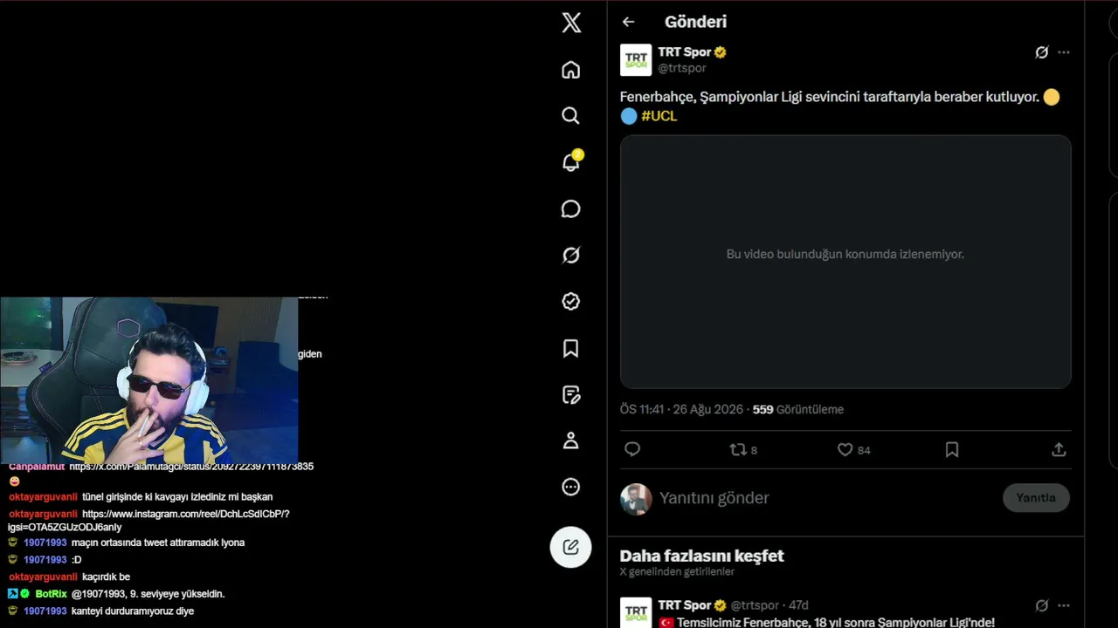The image size is (1118, 628).
Task: Click chat username Canpalamut
Action: click(37, 467)
